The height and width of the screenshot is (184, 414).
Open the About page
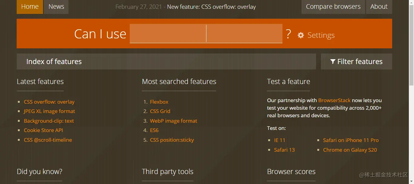pos(379,7)
